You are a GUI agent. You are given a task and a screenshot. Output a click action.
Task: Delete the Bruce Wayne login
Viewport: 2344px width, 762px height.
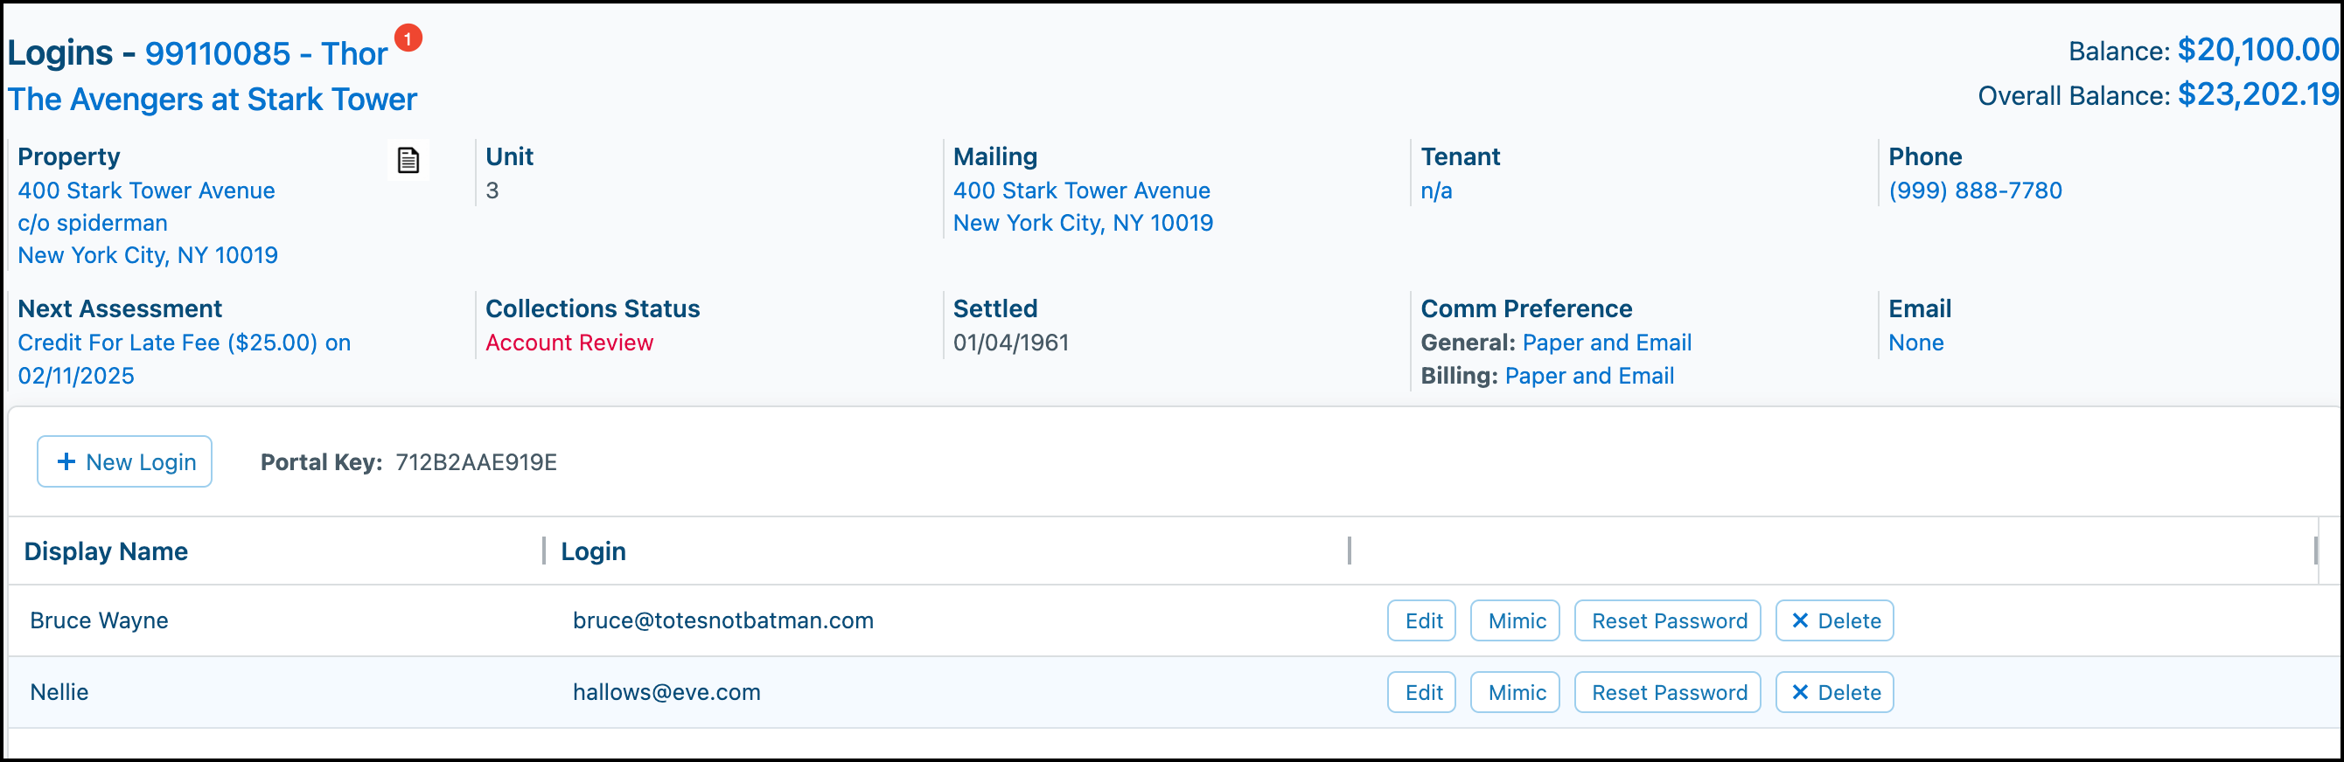tap(1834, 621)
